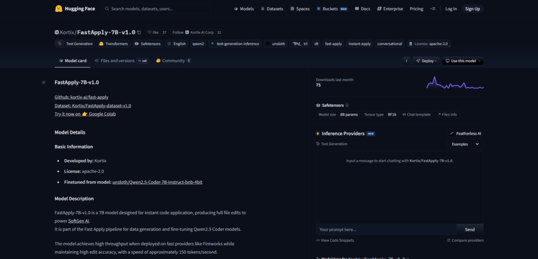Click the 8B params model size value
The height and width of the screenshot is (259, 538).
pyautogui.click(x=349, y=115)
